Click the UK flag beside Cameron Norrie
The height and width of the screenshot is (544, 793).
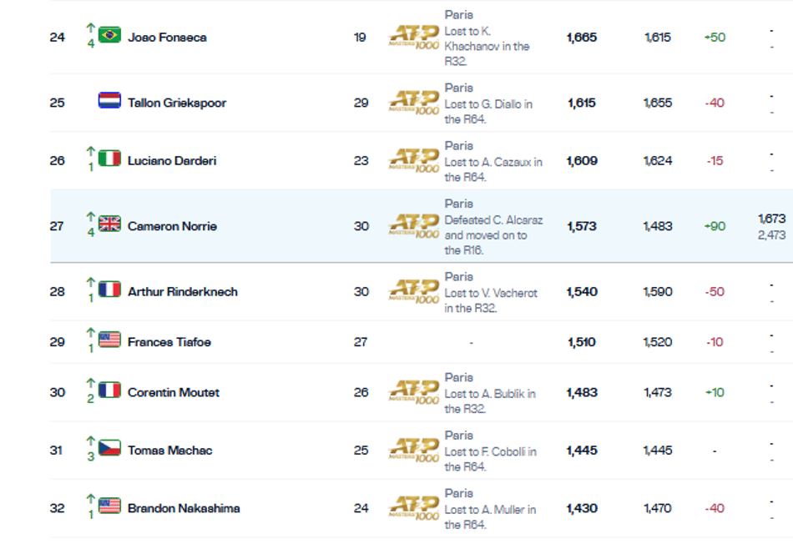pyautogui.click(x=109, y=224)
